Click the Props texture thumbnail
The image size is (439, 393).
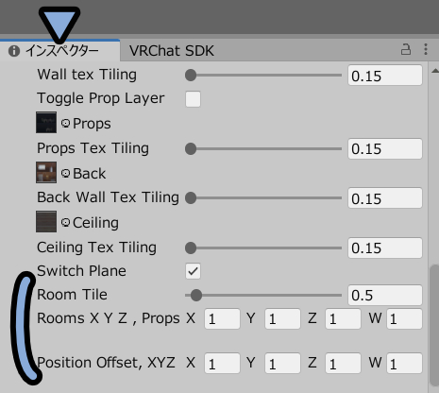[x=46, y=122]
